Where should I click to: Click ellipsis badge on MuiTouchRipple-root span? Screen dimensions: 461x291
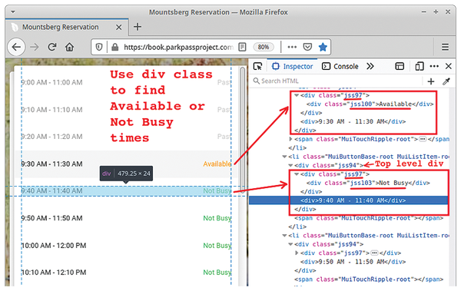point(423,139)
